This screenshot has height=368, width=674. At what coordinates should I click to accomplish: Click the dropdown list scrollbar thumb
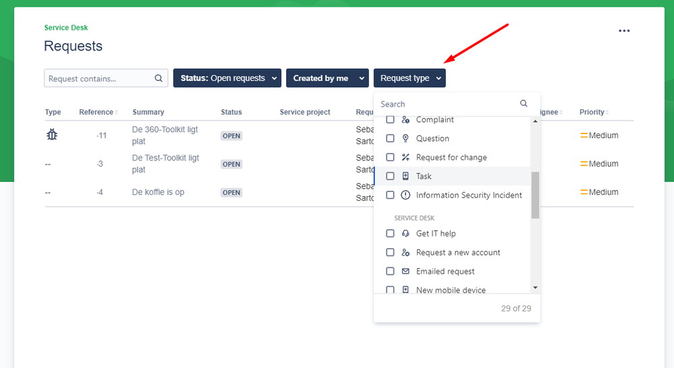coord(535,195)
